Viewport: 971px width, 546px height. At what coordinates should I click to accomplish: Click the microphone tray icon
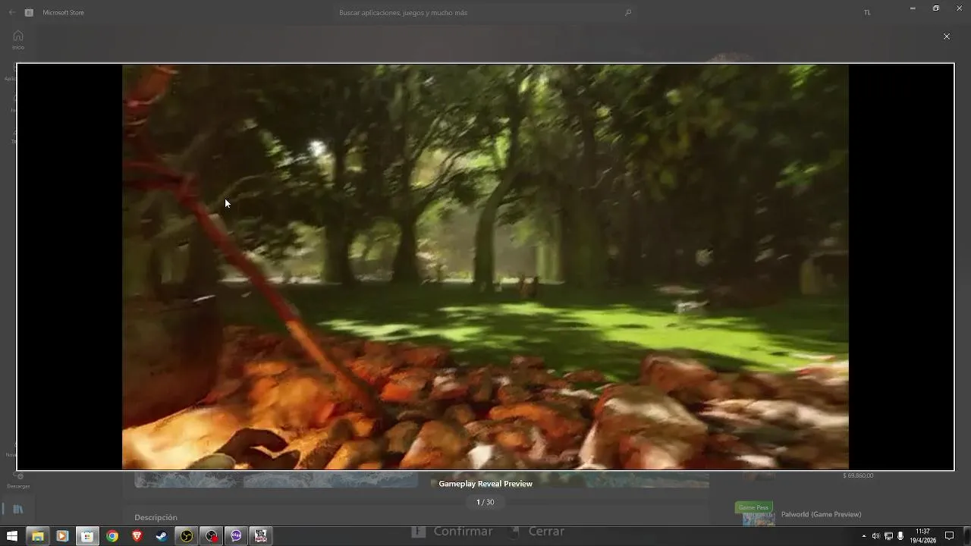pos(900,536)
